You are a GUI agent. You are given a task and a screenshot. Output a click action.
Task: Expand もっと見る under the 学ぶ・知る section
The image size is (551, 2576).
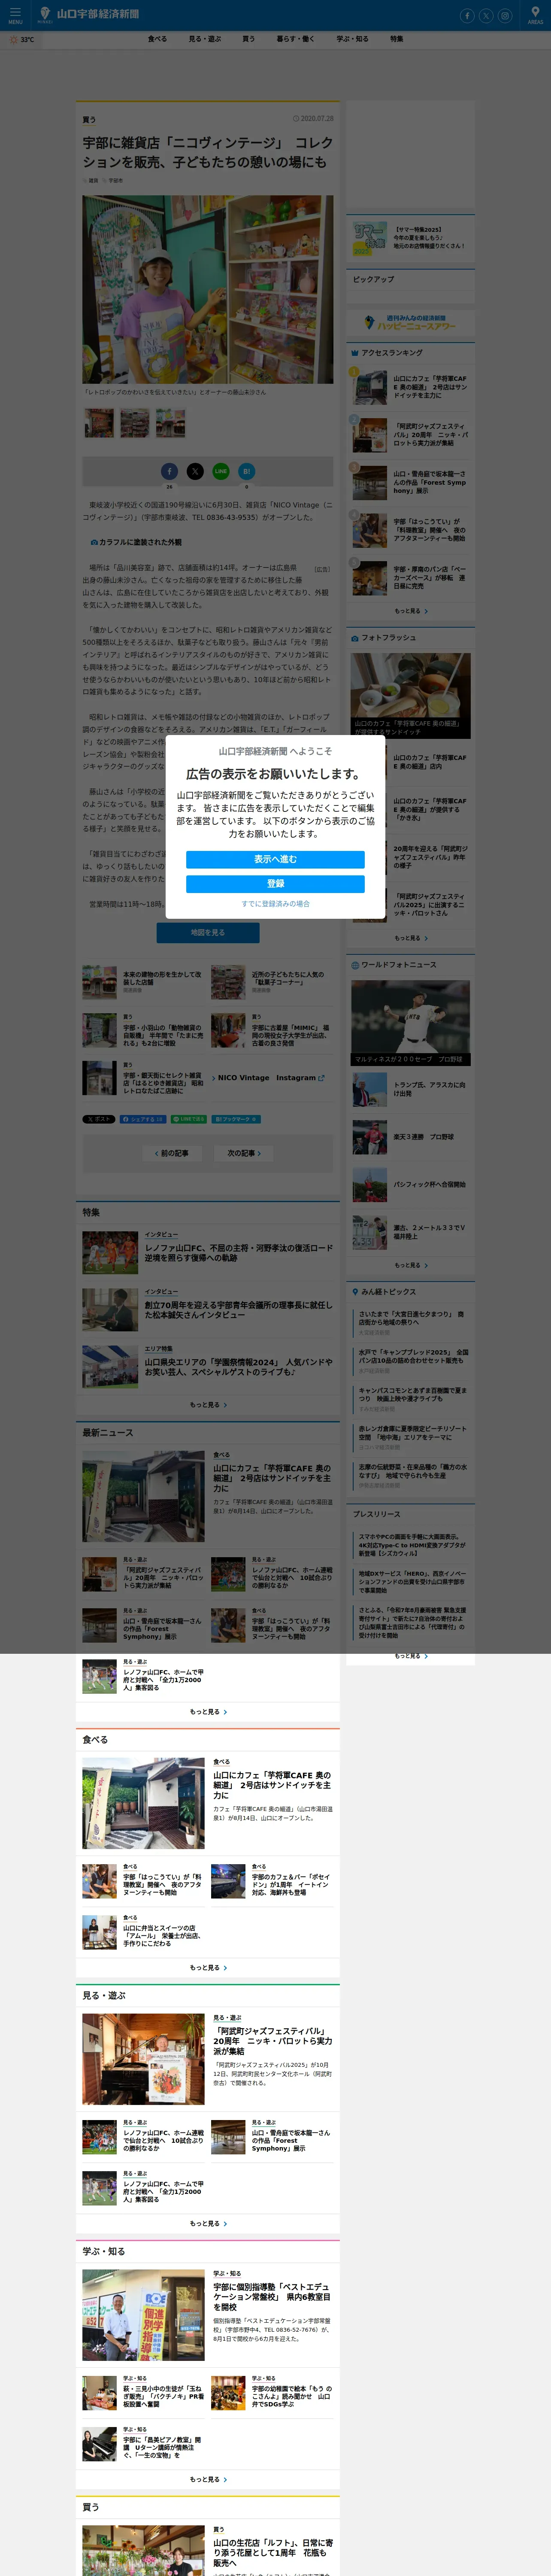coord(208,2480)
